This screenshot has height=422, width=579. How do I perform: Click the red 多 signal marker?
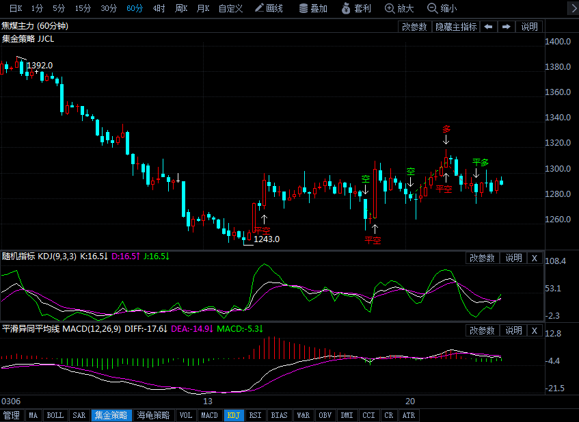446,129
